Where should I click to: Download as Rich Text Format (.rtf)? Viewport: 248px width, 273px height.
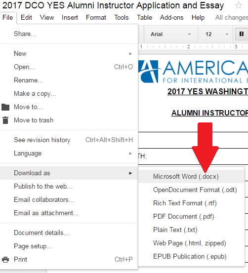191,203
